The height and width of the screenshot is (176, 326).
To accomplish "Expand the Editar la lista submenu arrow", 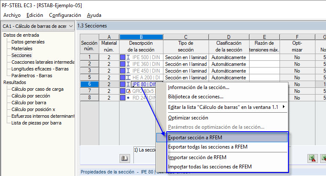I will point(284,107).
